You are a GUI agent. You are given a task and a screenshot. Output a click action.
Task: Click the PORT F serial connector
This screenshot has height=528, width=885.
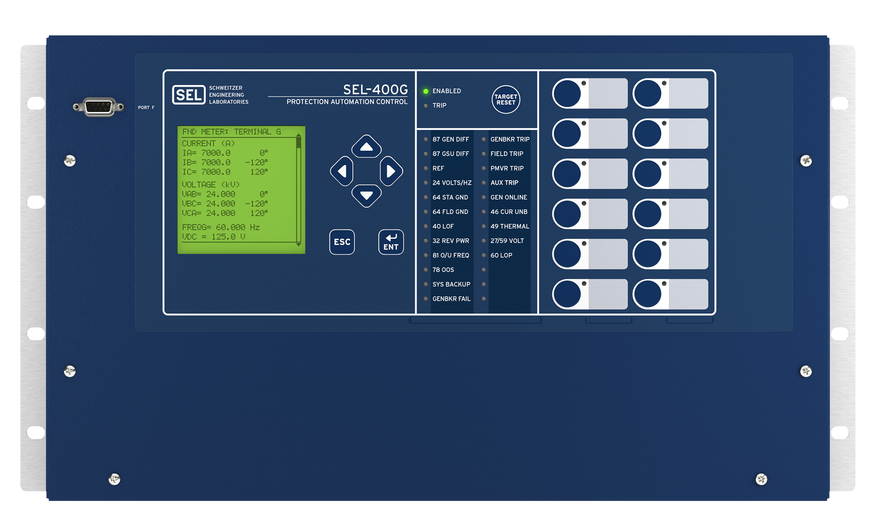point(98,107)
